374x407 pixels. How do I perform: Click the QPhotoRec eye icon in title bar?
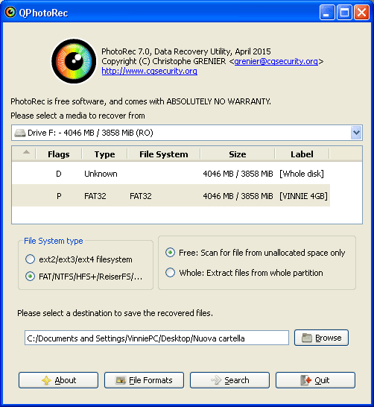(10, 12)
